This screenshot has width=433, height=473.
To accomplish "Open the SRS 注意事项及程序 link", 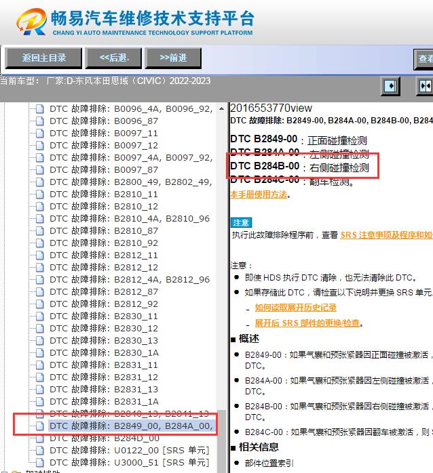I will click(387, 234).
